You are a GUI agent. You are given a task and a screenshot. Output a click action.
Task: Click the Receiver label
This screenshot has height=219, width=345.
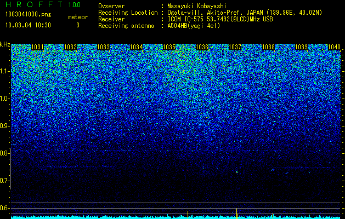[x=111, y=19]
